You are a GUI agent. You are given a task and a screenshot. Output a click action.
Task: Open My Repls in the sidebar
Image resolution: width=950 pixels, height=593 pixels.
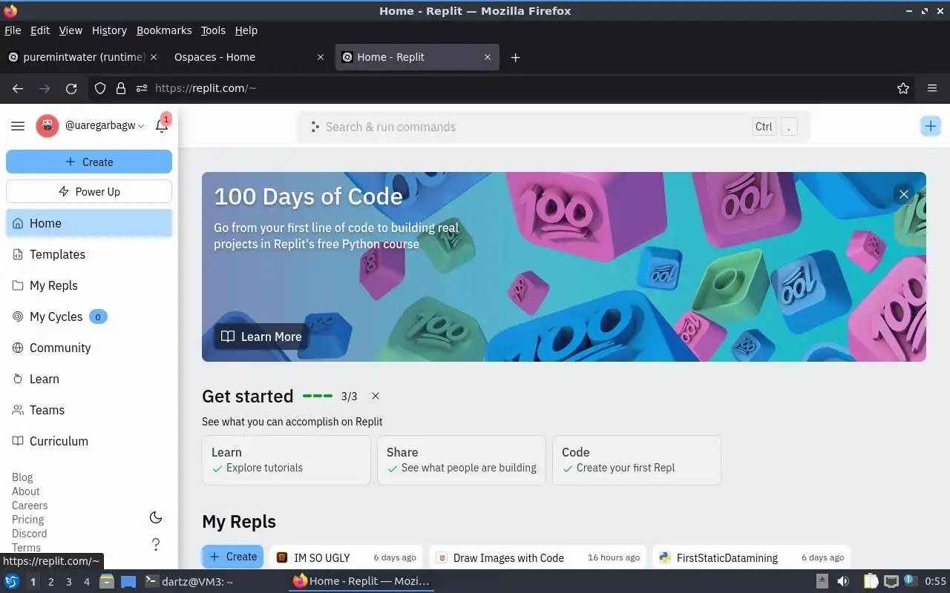click(x=89, y=285)
